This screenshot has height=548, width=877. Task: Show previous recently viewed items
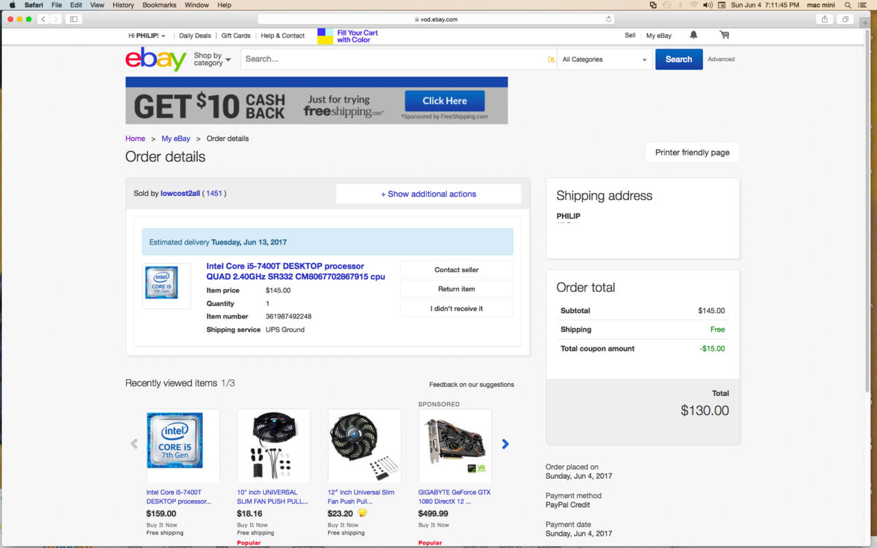coord(134,444)
